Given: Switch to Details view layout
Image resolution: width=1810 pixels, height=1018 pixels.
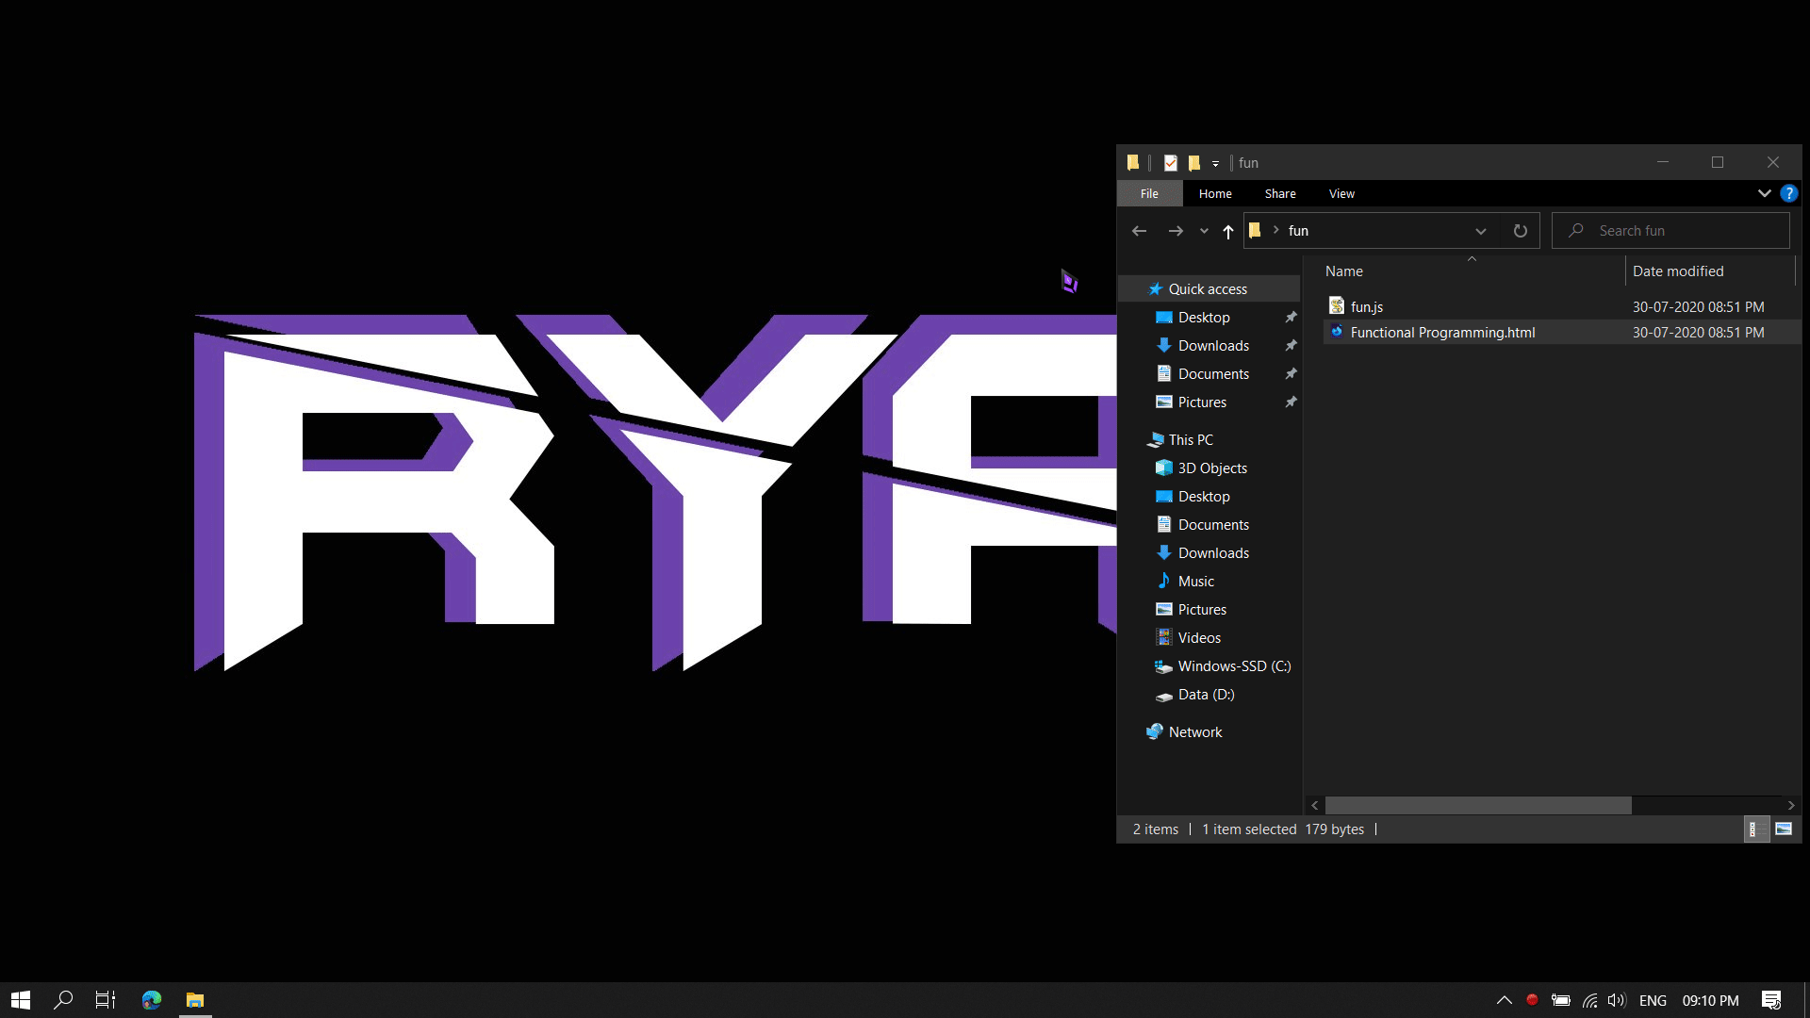Looking at the screenshot, I should click(x=1755, y=829).
